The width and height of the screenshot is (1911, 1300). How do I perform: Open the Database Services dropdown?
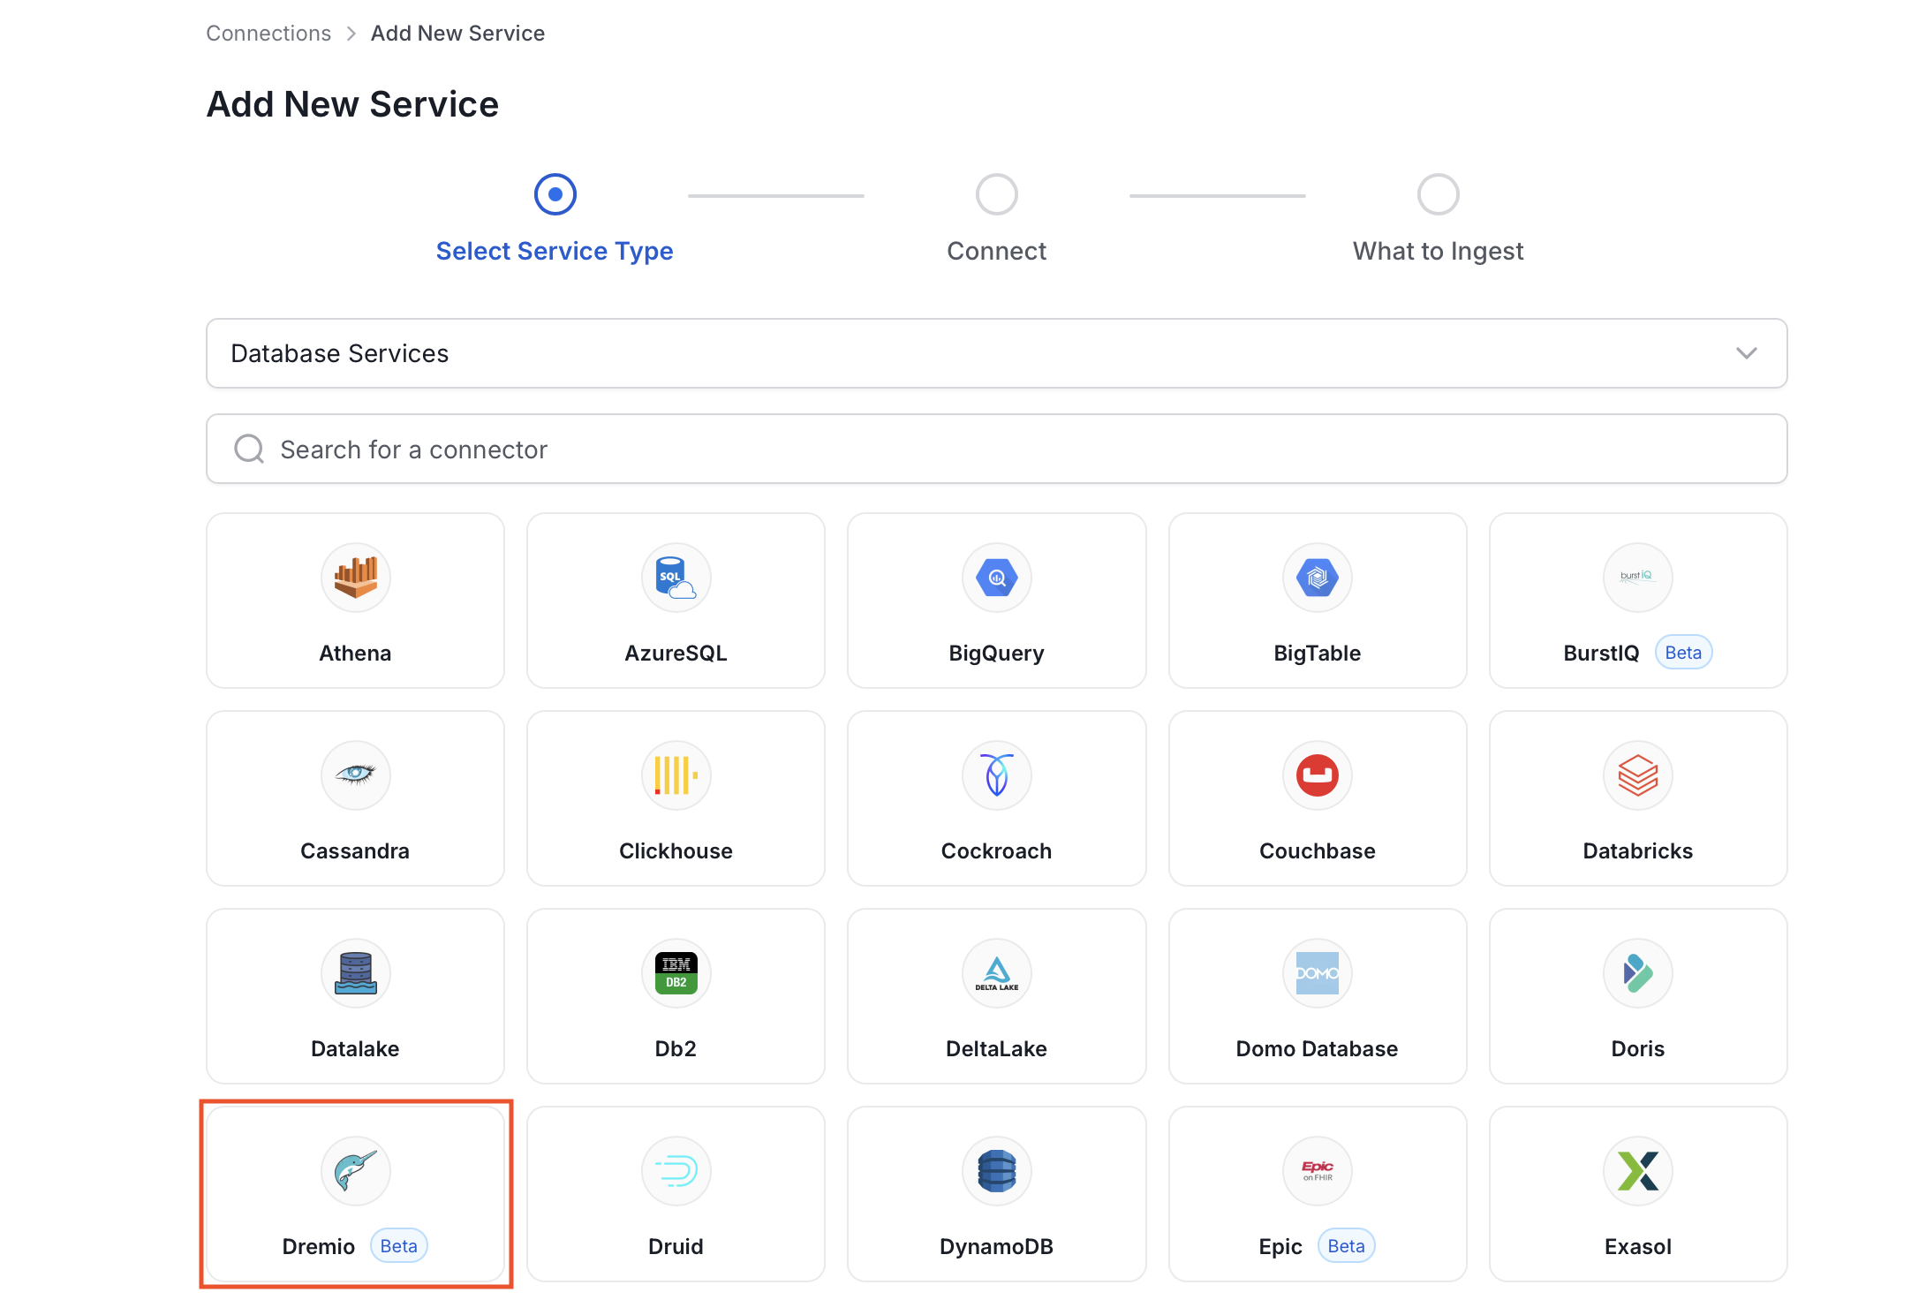pos(996,353)
